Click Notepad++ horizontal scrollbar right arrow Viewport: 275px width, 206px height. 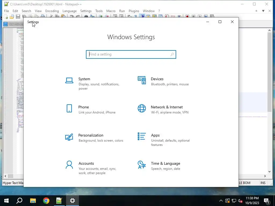(265, 176)
